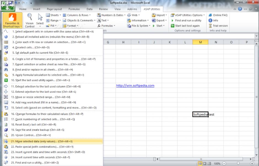Click Extend selection to last row icon
259x166 pixels.
tap(6, 92)
